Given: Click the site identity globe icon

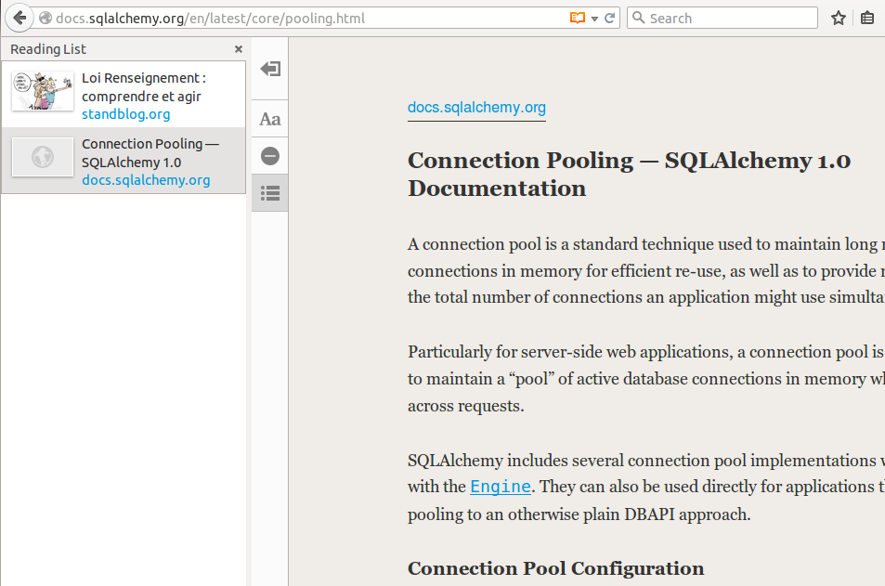Looking at the screenshot, I should [x=46, y=18].
